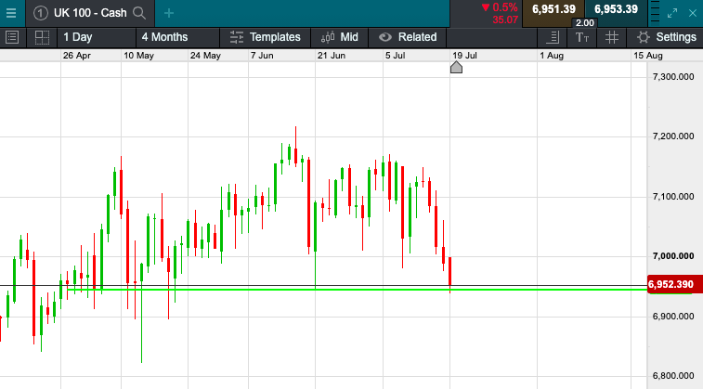
Task: Search for an instrument via magnifier icon
Action: click(x=139, y=13)
